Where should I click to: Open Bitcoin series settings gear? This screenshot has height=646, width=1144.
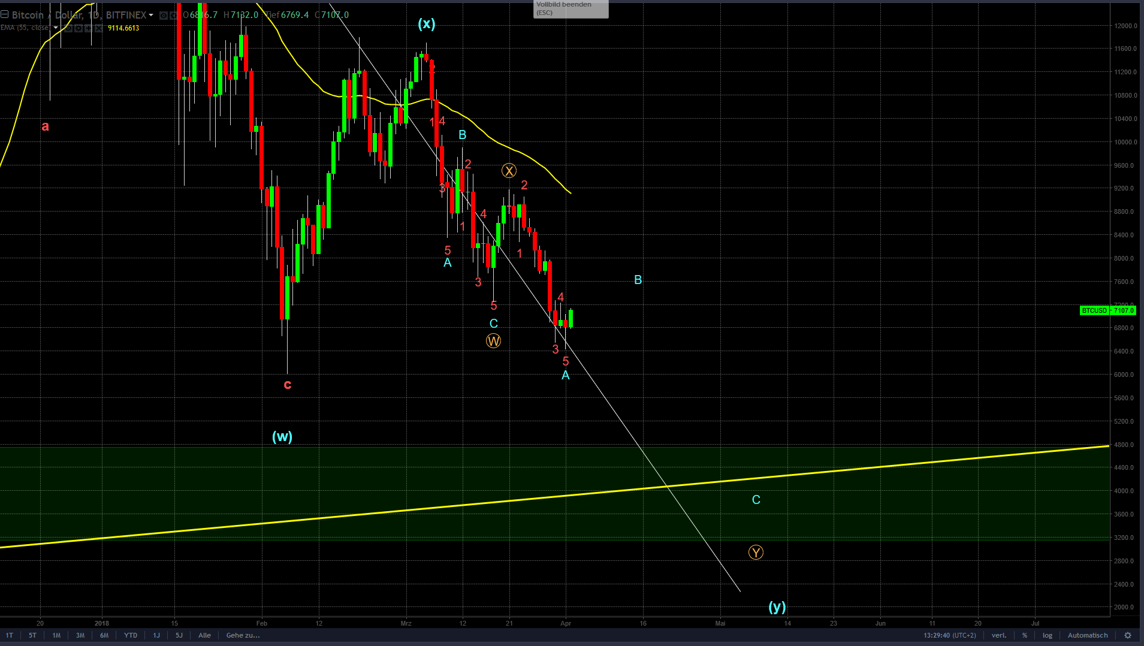click(173, 16)
